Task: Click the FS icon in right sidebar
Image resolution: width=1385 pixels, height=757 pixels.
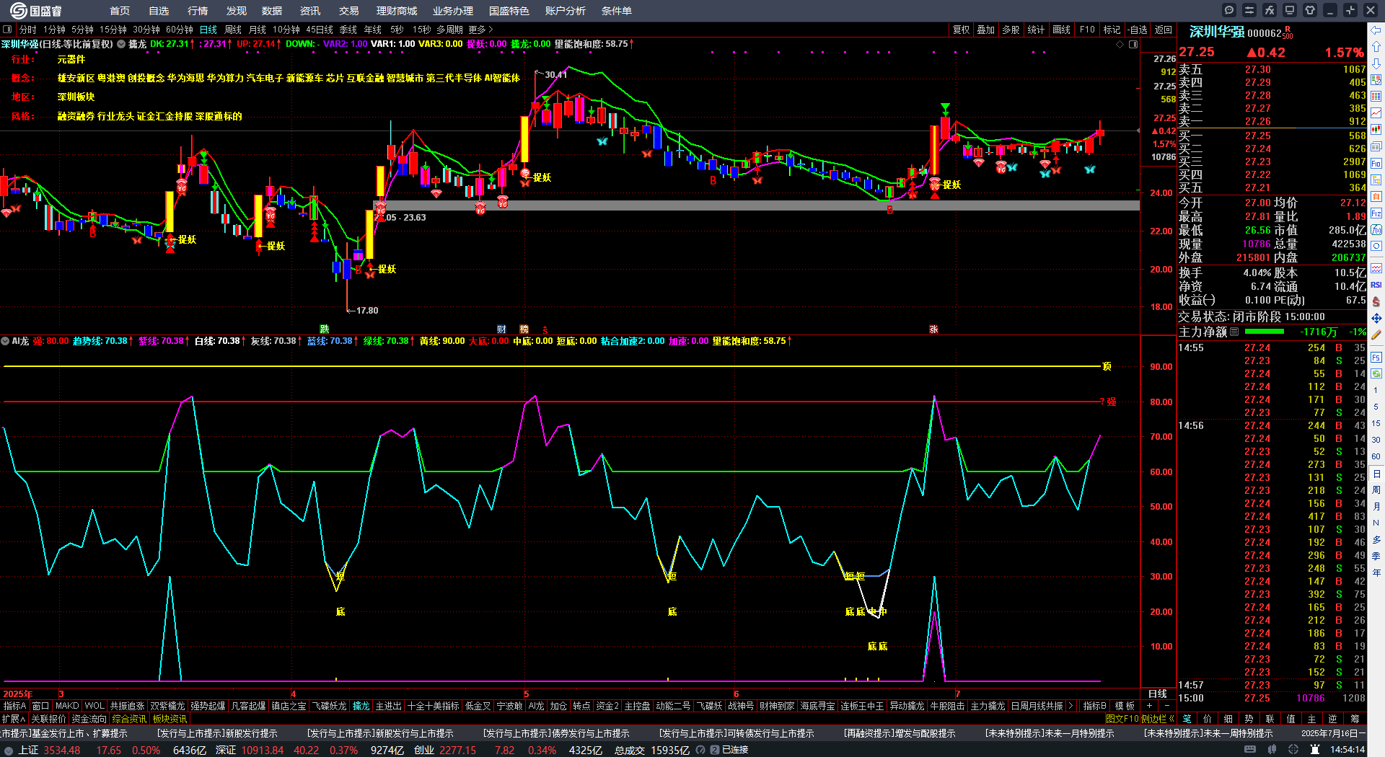Action: point(1376,357)
